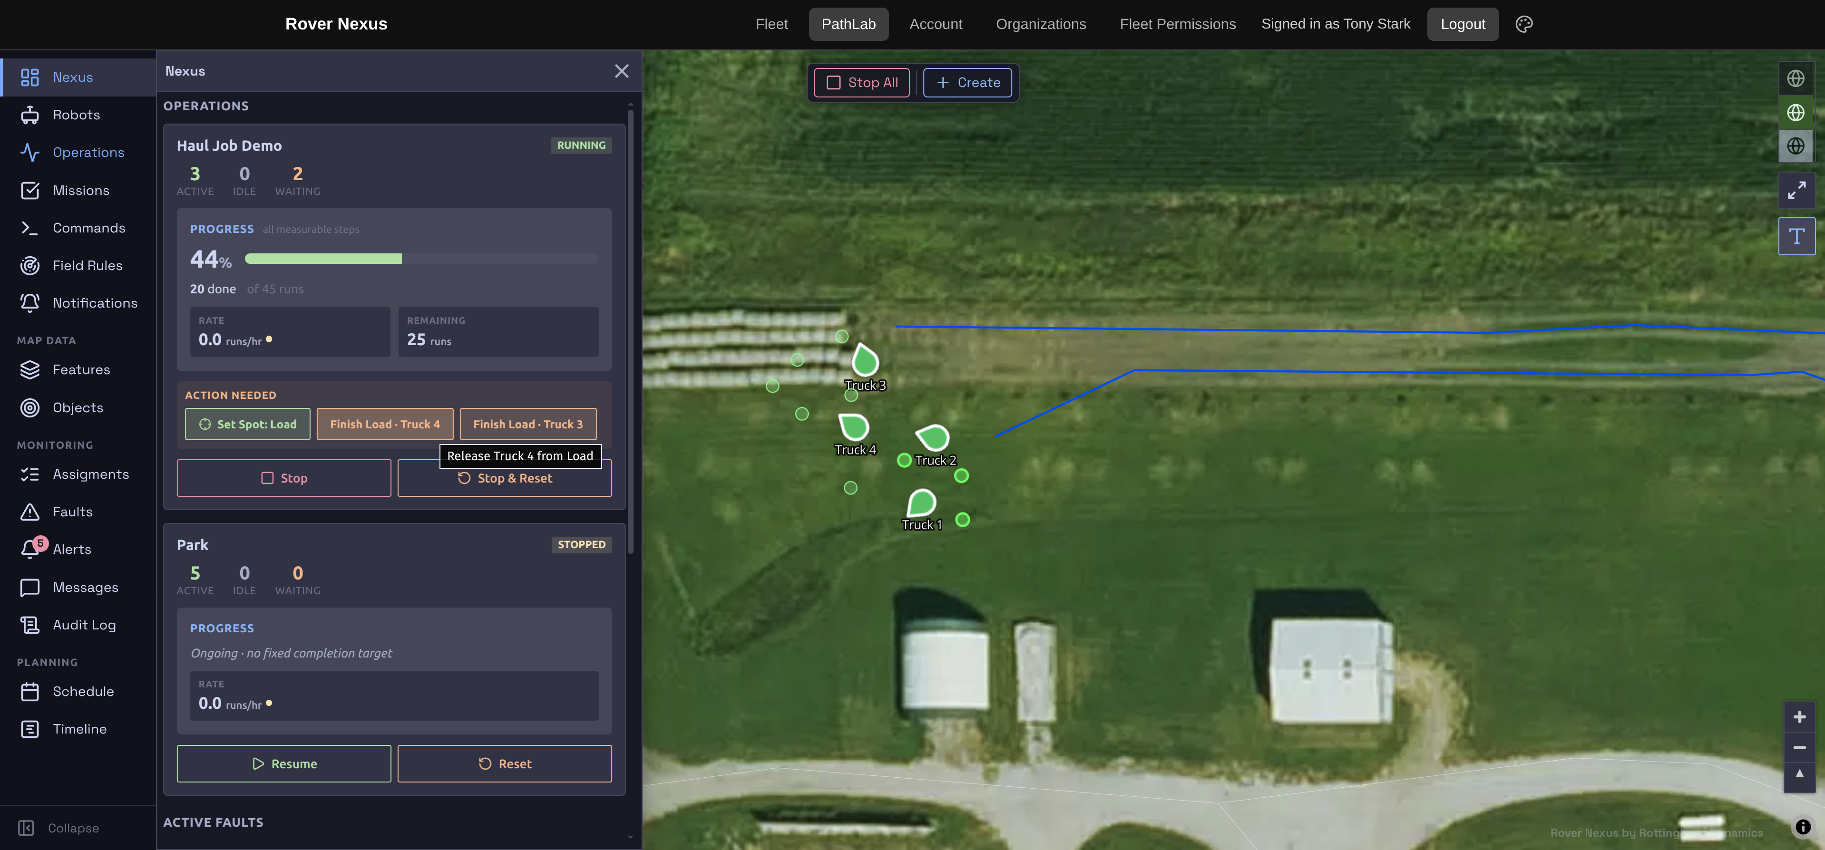Select the Truck 4 marker on map
This screenshot has width=1825, height=850.
854,427
